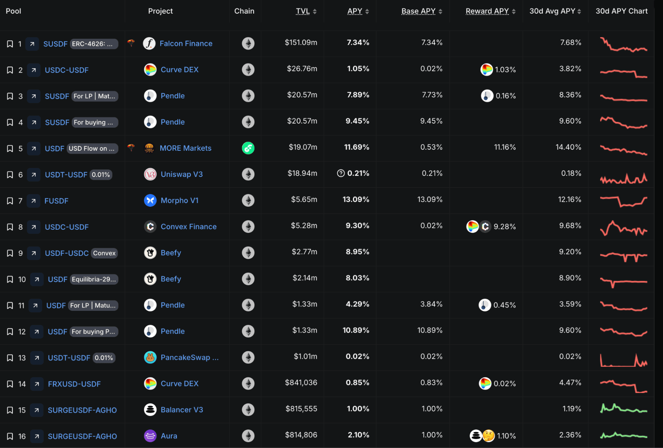Open the Convex Finance project link
The height and width of the screenshot is (448, 663).
[x=188, y=227]
